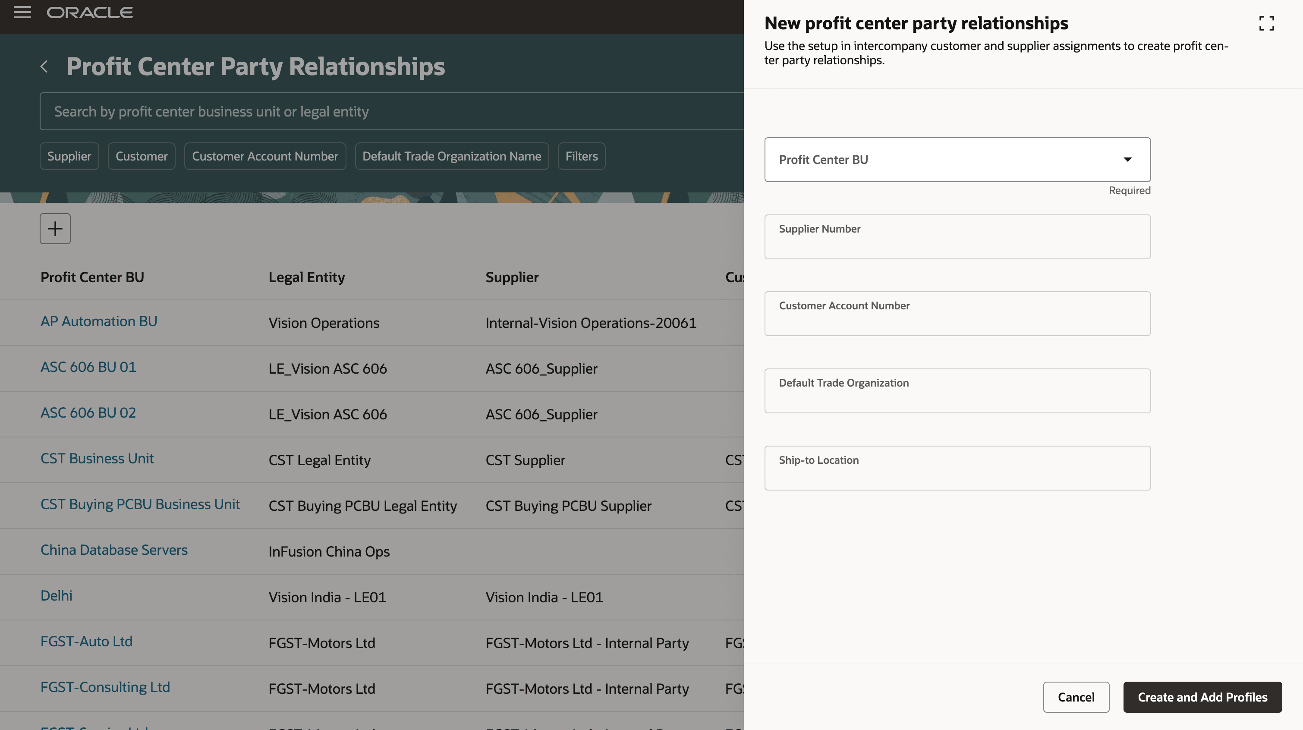Toggle the Supplier filter chip

coord(69,156)
